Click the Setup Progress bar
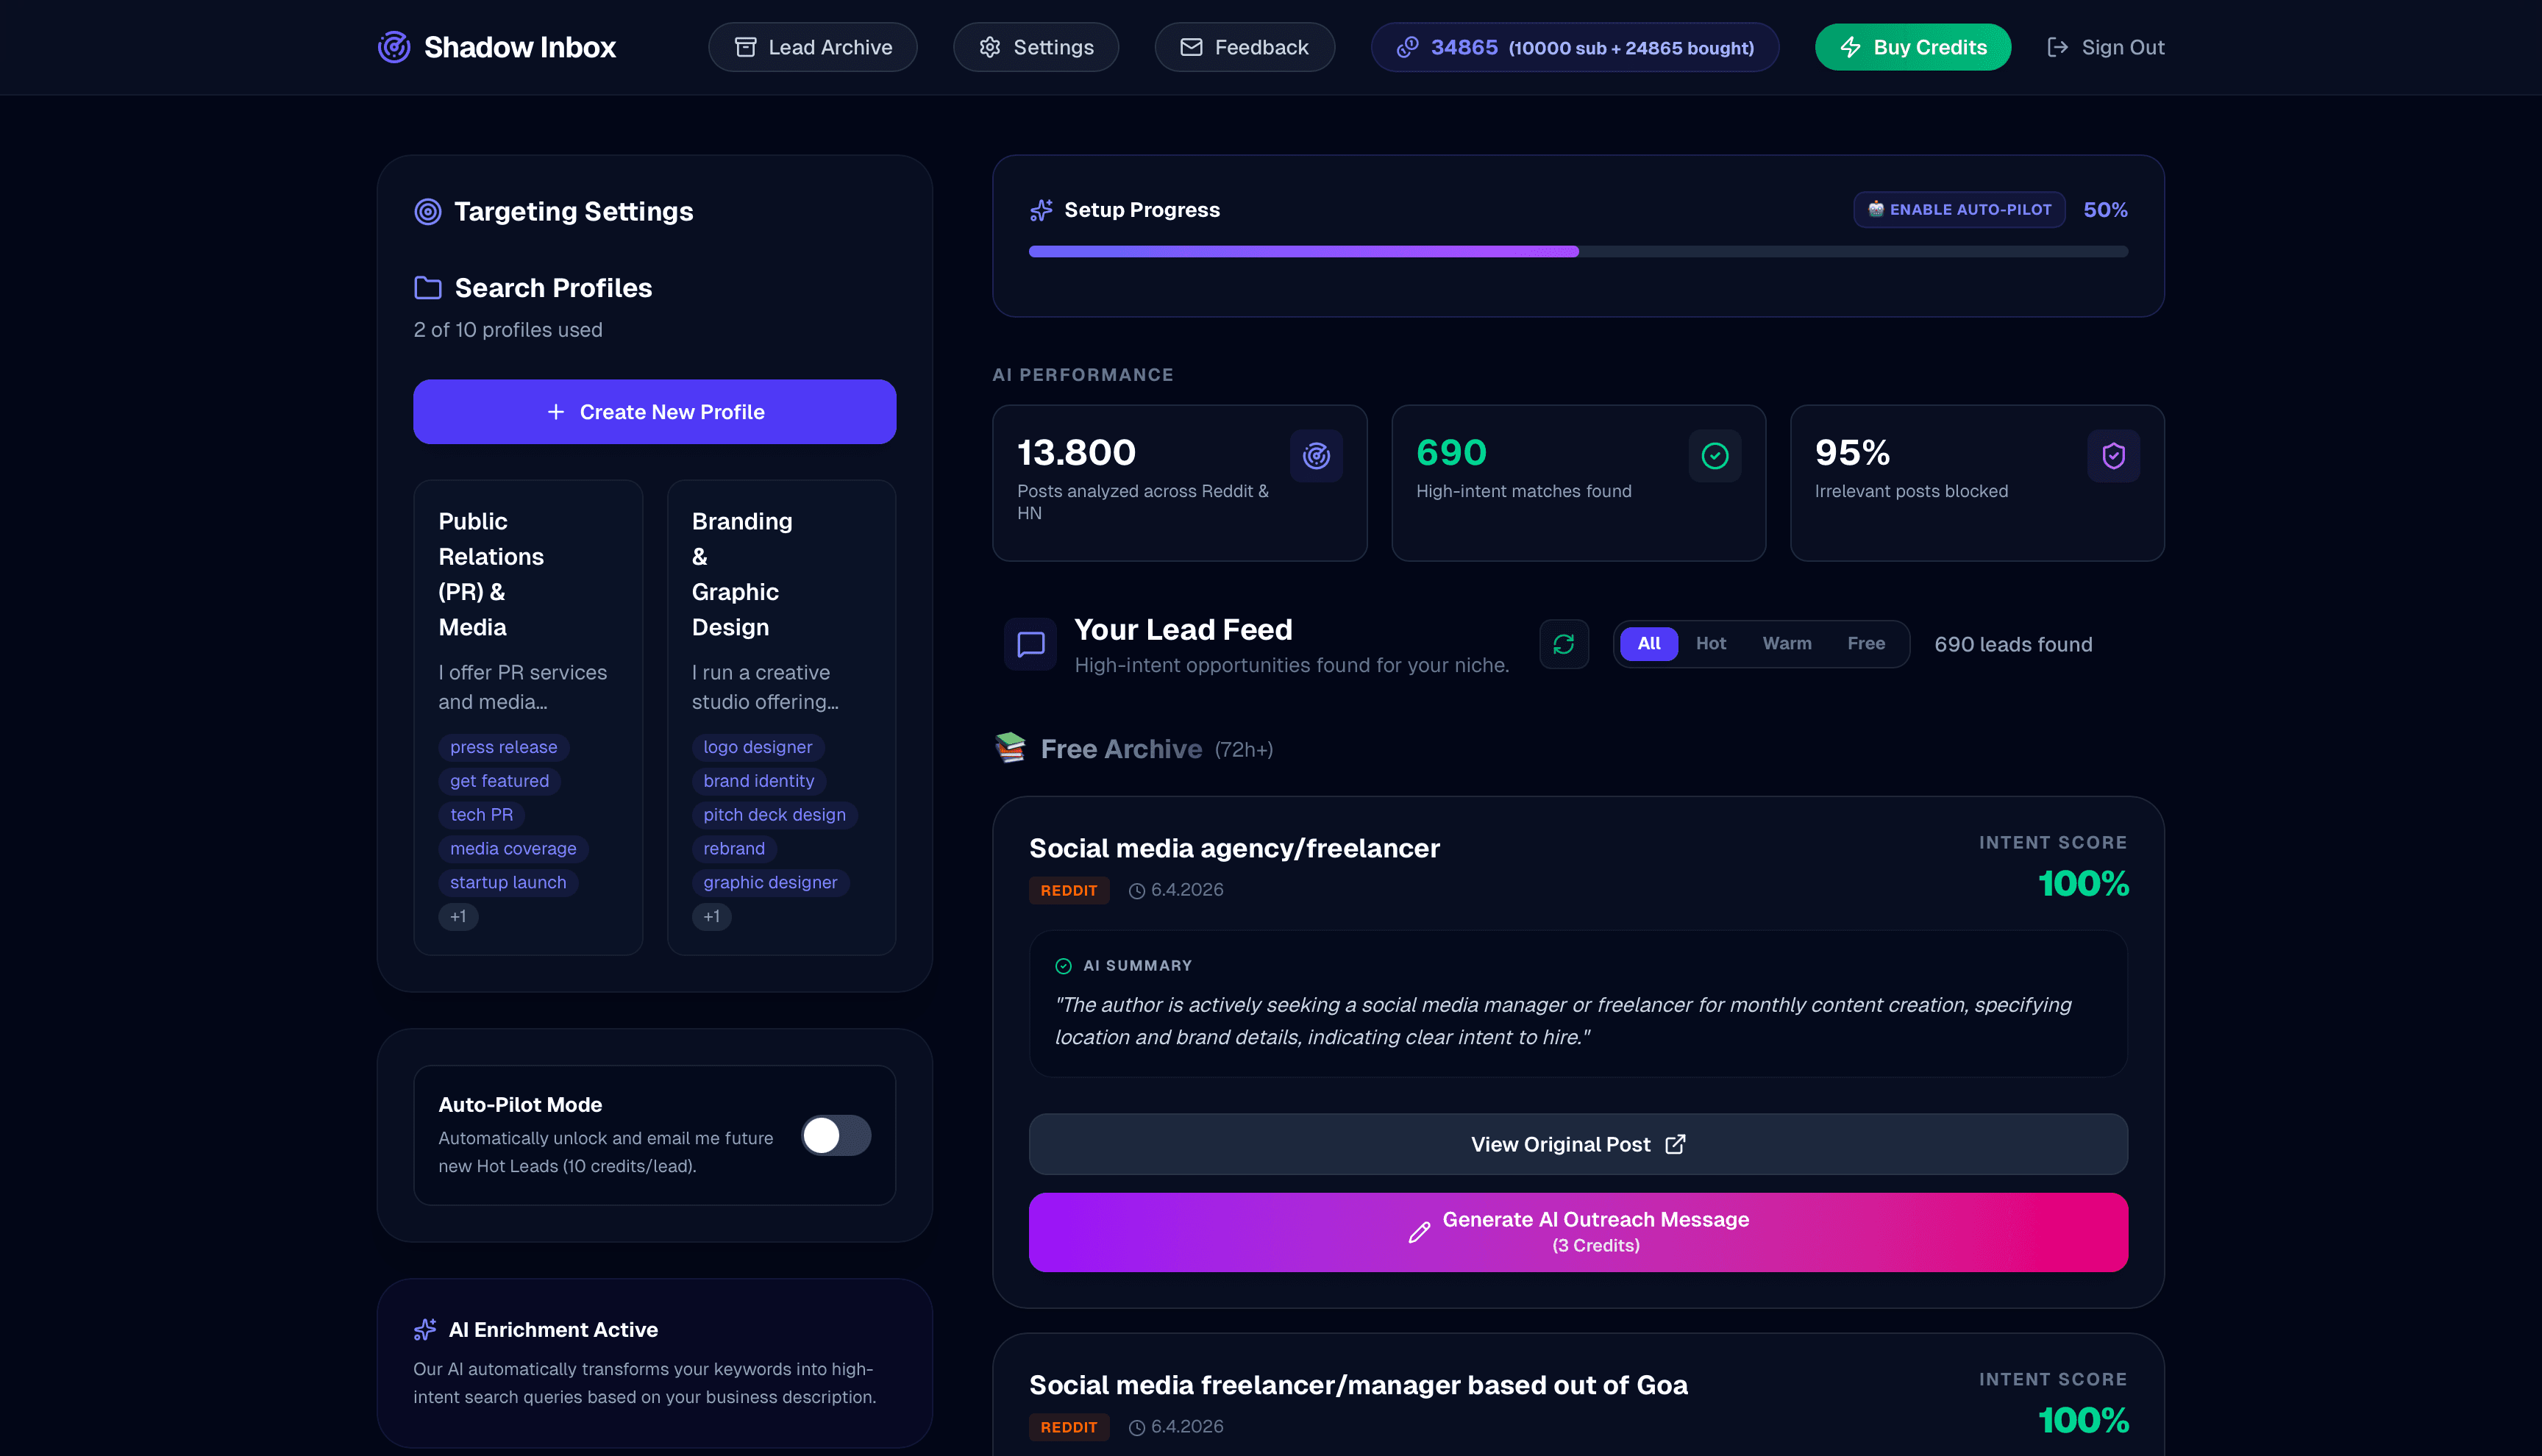 pyautogui.click(x=1578, y=252)
